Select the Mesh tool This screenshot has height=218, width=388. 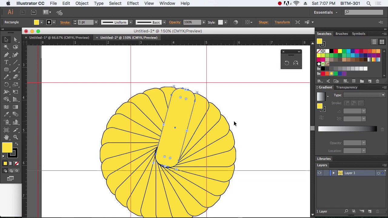[x=6, y=107]
